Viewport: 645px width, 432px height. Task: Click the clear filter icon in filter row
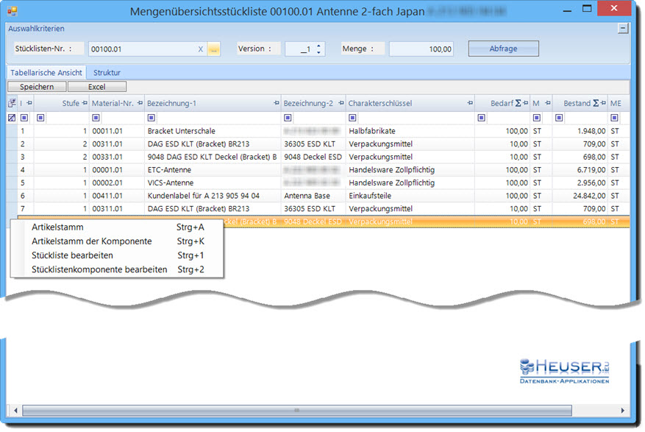click(x=12, y=118)
